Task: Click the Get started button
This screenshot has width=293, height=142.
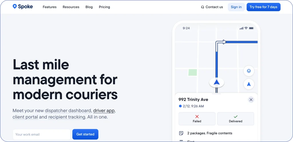Action: pyautogui.click(x=85, y=134)
